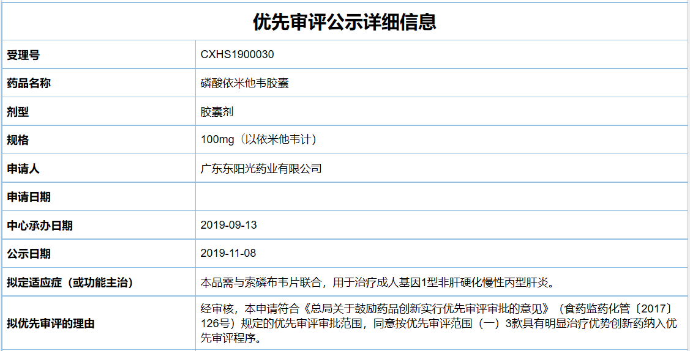Click the label 药品名称

(29, 83)
